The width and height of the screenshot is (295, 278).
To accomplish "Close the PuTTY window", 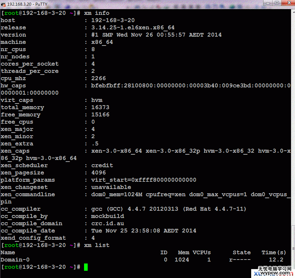I will [x=289, y=3].
